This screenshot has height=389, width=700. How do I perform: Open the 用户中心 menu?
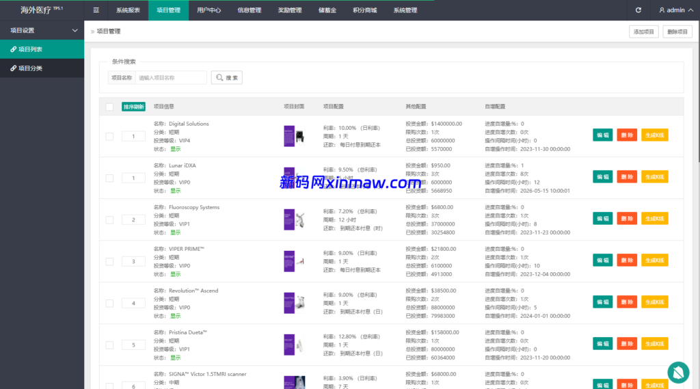[209, 10]
